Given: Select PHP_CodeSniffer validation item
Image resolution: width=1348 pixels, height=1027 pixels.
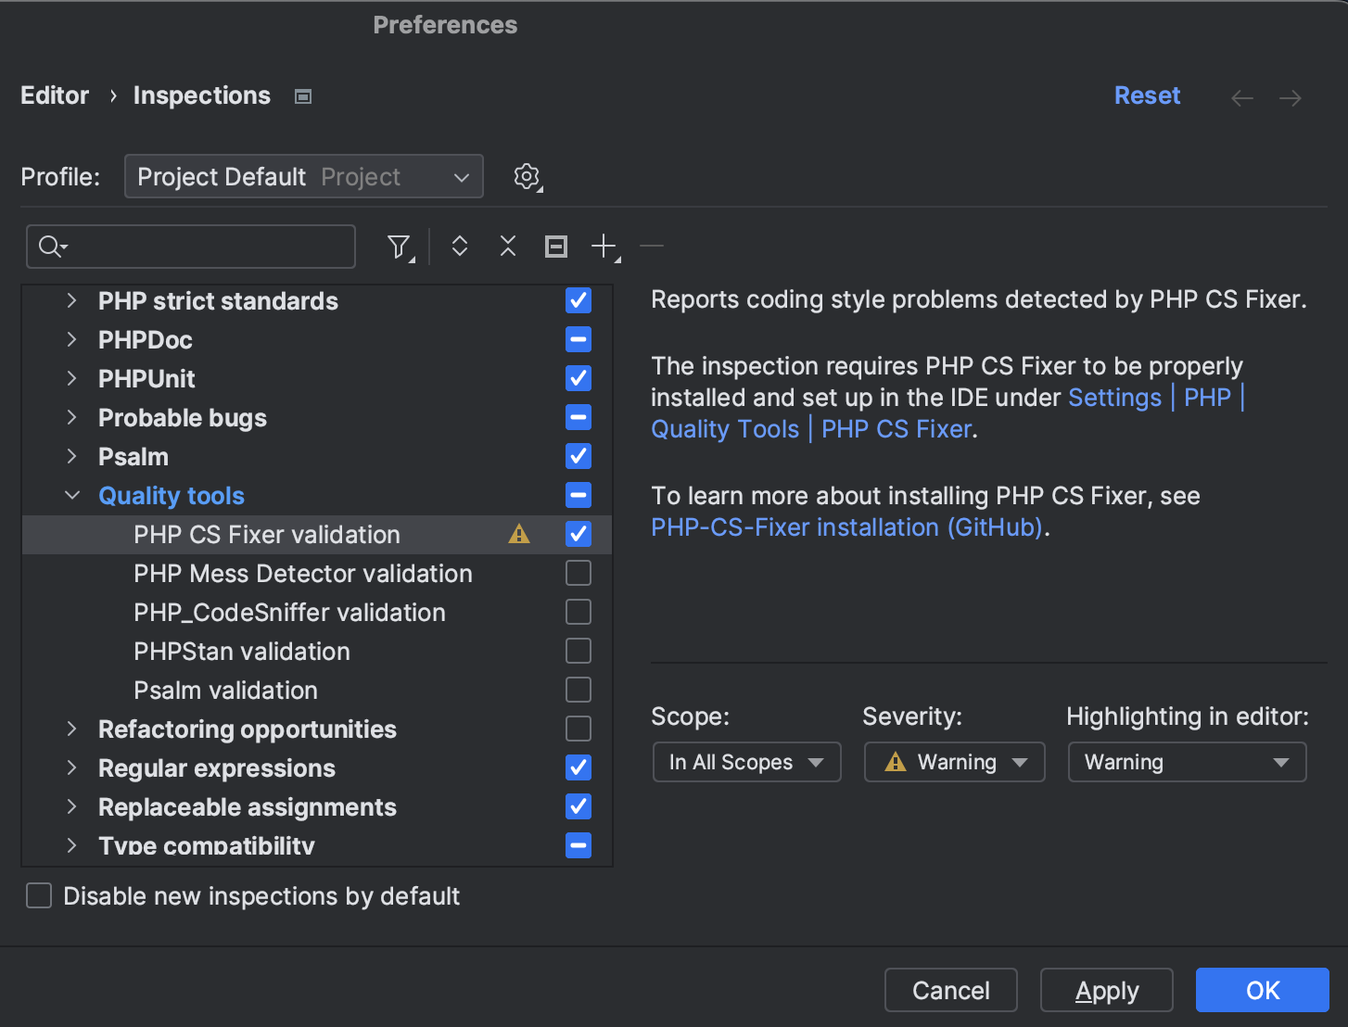Looking at the screenshot, I should [x=289, y=613].
